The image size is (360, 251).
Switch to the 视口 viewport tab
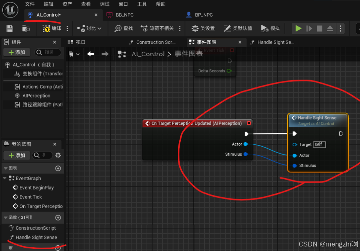(x=76, y=42)
